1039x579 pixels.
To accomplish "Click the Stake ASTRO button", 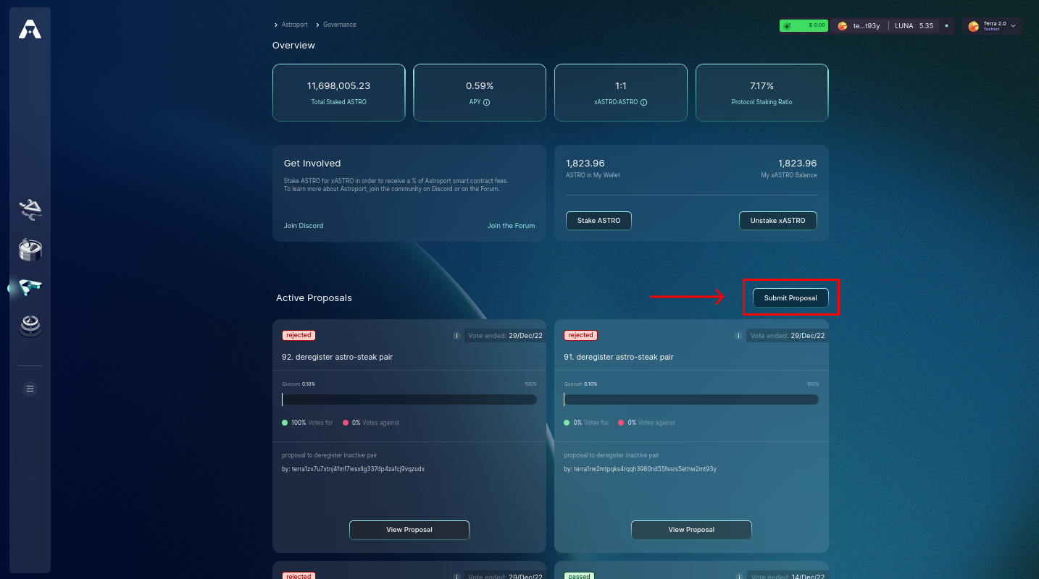I will (598, 221).
